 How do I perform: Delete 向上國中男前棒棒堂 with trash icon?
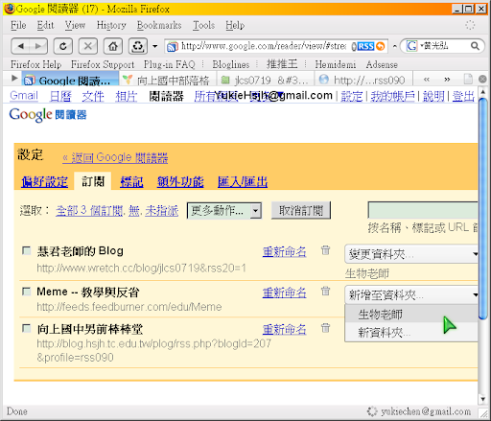[325, 328]
